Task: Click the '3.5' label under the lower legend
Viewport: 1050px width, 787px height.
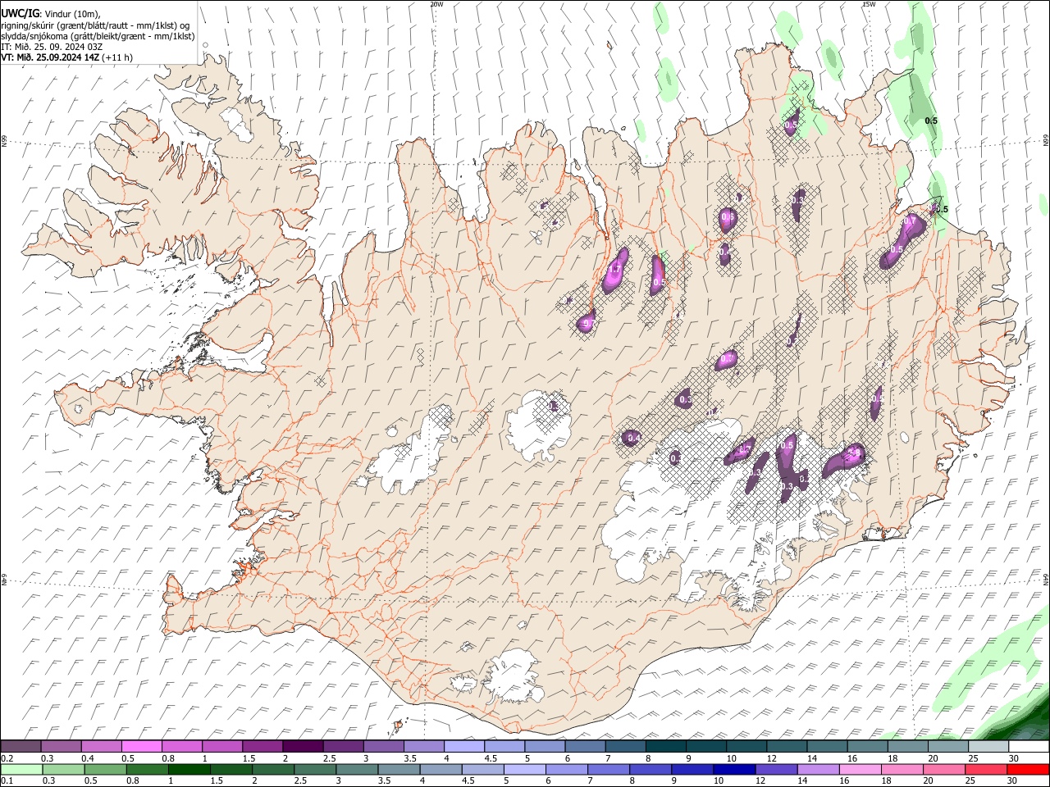Action: pos(384,781)
